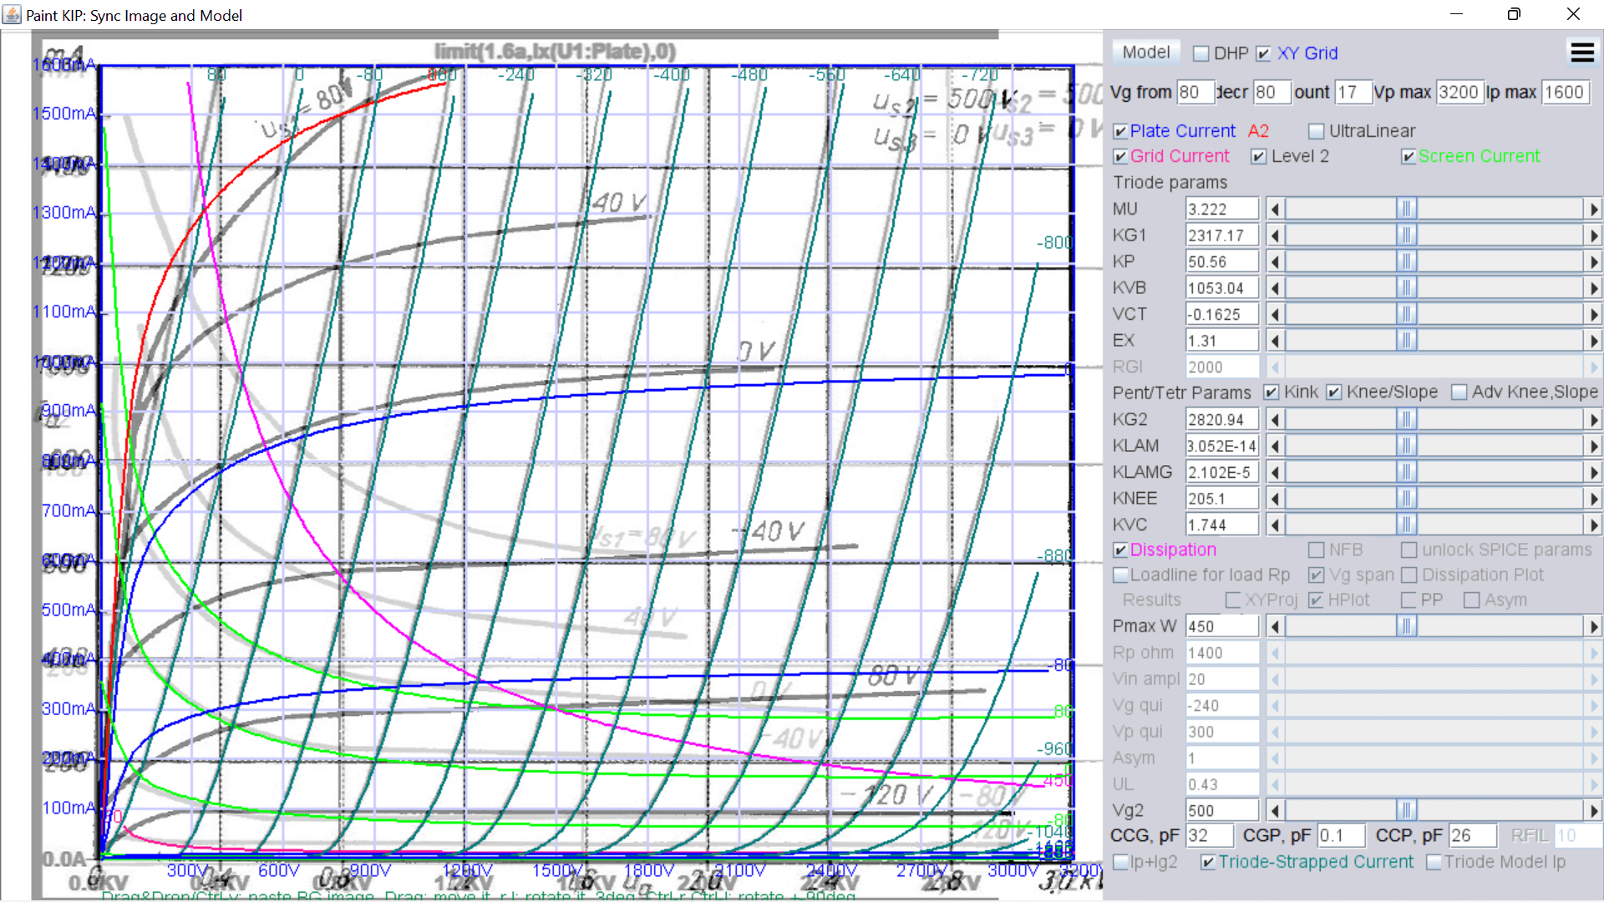Increase MU with right arrow
This screenshot has width=1604, height=902.
point(1593,209)
